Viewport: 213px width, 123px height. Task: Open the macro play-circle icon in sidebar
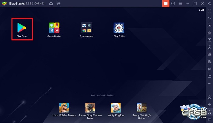click(209, 40)
